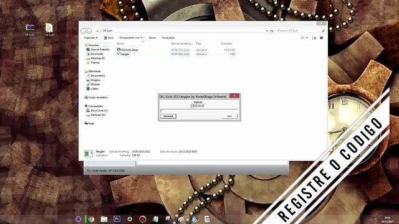The width and height of the screenshot is (399, 224).
Task: Click the Gravar toolbar item
Action: [152, 37]
